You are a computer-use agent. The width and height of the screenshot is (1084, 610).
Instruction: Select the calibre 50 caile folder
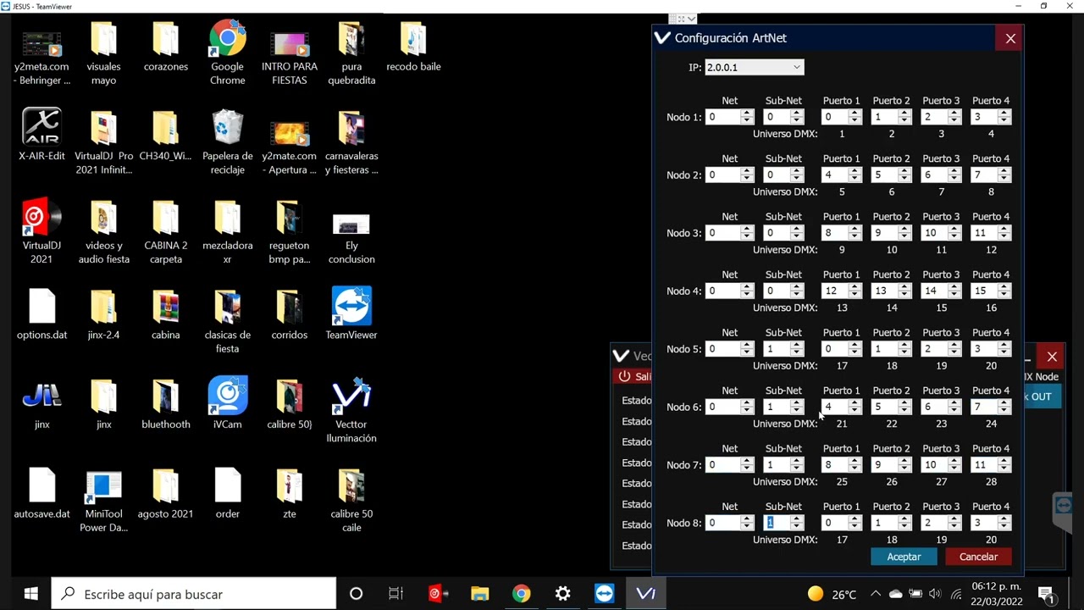351,500
